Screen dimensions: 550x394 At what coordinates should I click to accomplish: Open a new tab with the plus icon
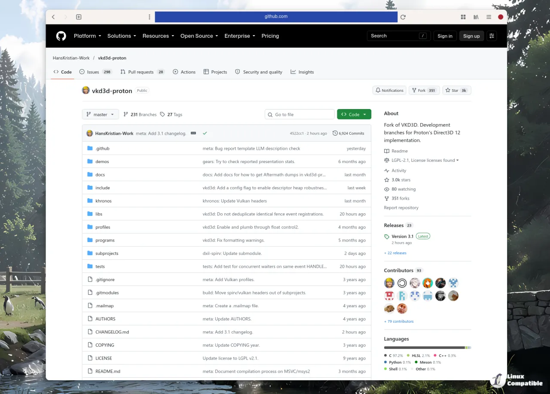[79, 17]
